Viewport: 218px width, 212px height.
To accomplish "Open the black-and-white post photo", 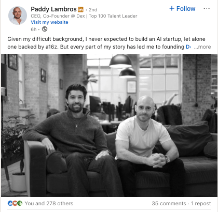I will (109, 125).
